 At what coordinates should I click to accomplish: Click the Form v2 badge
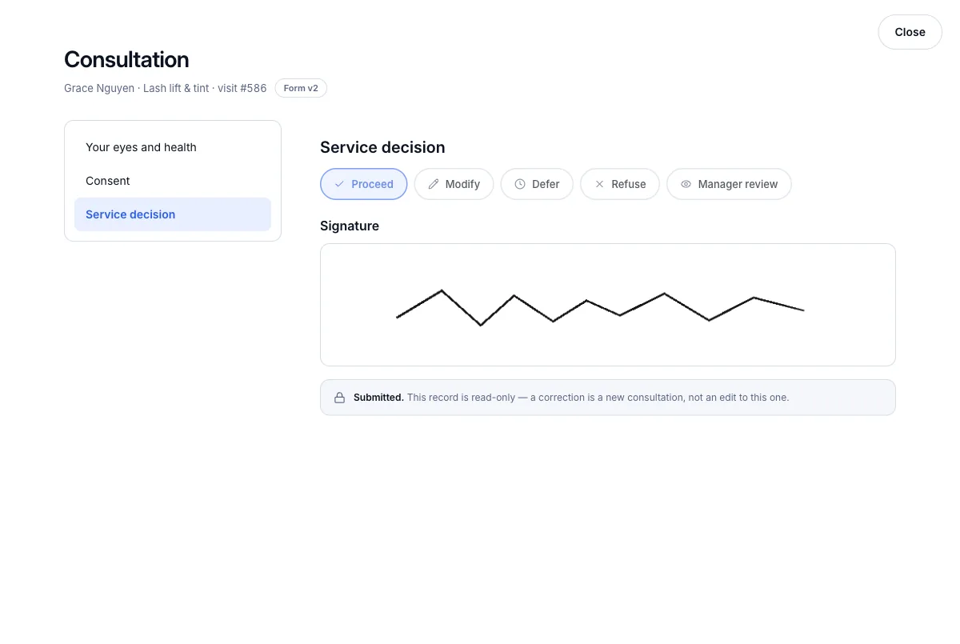pyautogui.click(x=301, y=88)
